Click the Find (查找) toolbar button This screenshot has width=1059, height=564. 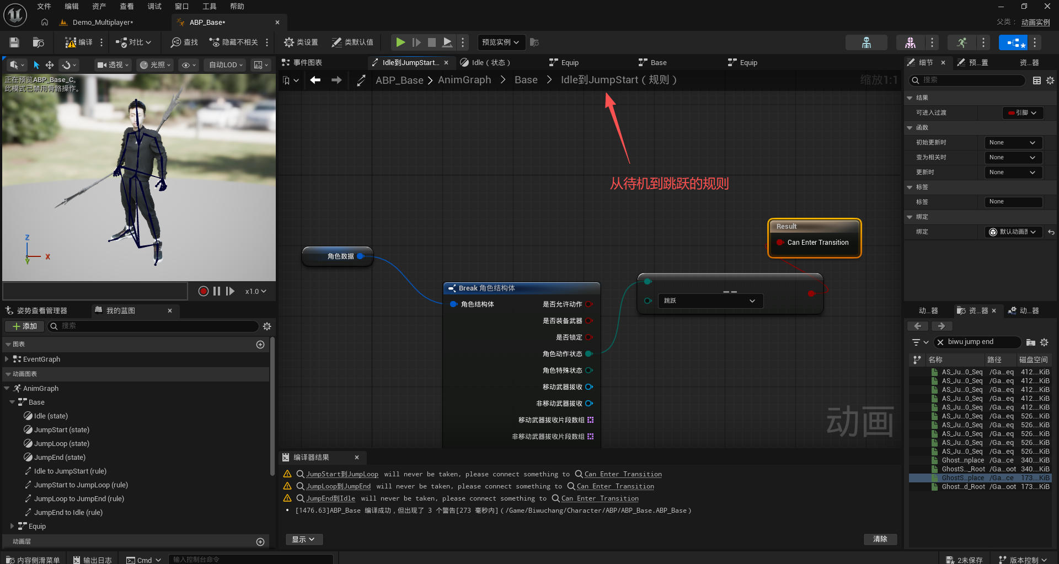184,42
